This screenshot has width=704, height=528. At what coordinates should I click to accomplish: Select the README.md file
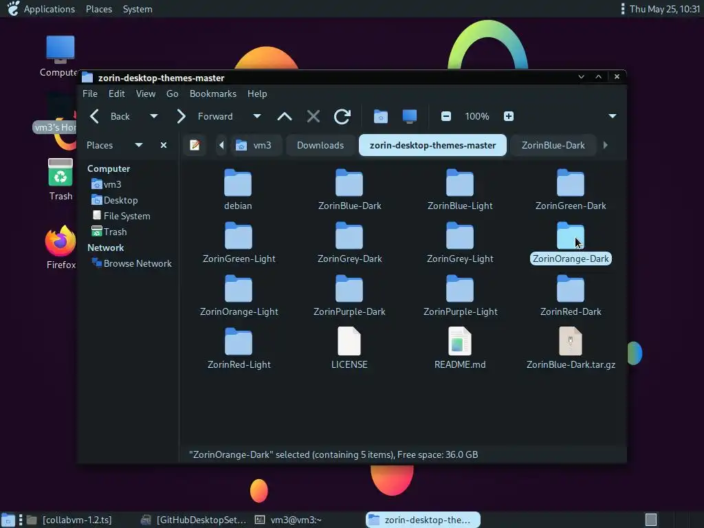click(460, 349)
